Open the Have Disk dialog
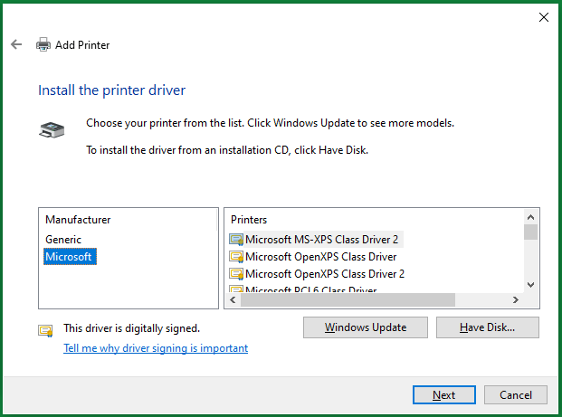Image resolution: width=562 pixels, height=417 pixels. (487, 327)
